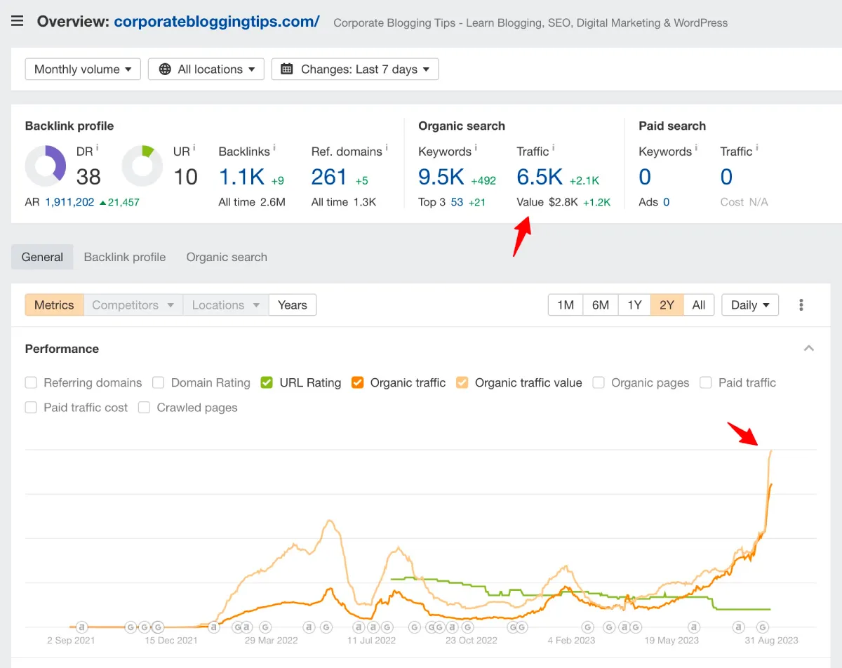
Task: Click the Paid search Traffic value 0
Action: coord(727,177)
